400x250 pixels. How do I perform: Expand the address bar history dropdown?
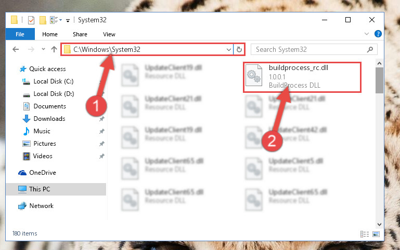(229, 50)
